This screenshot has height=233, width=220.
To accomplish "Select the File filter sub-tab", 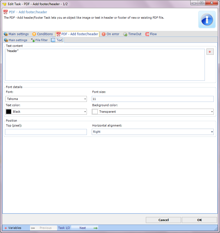I will (x=39, y=40).
